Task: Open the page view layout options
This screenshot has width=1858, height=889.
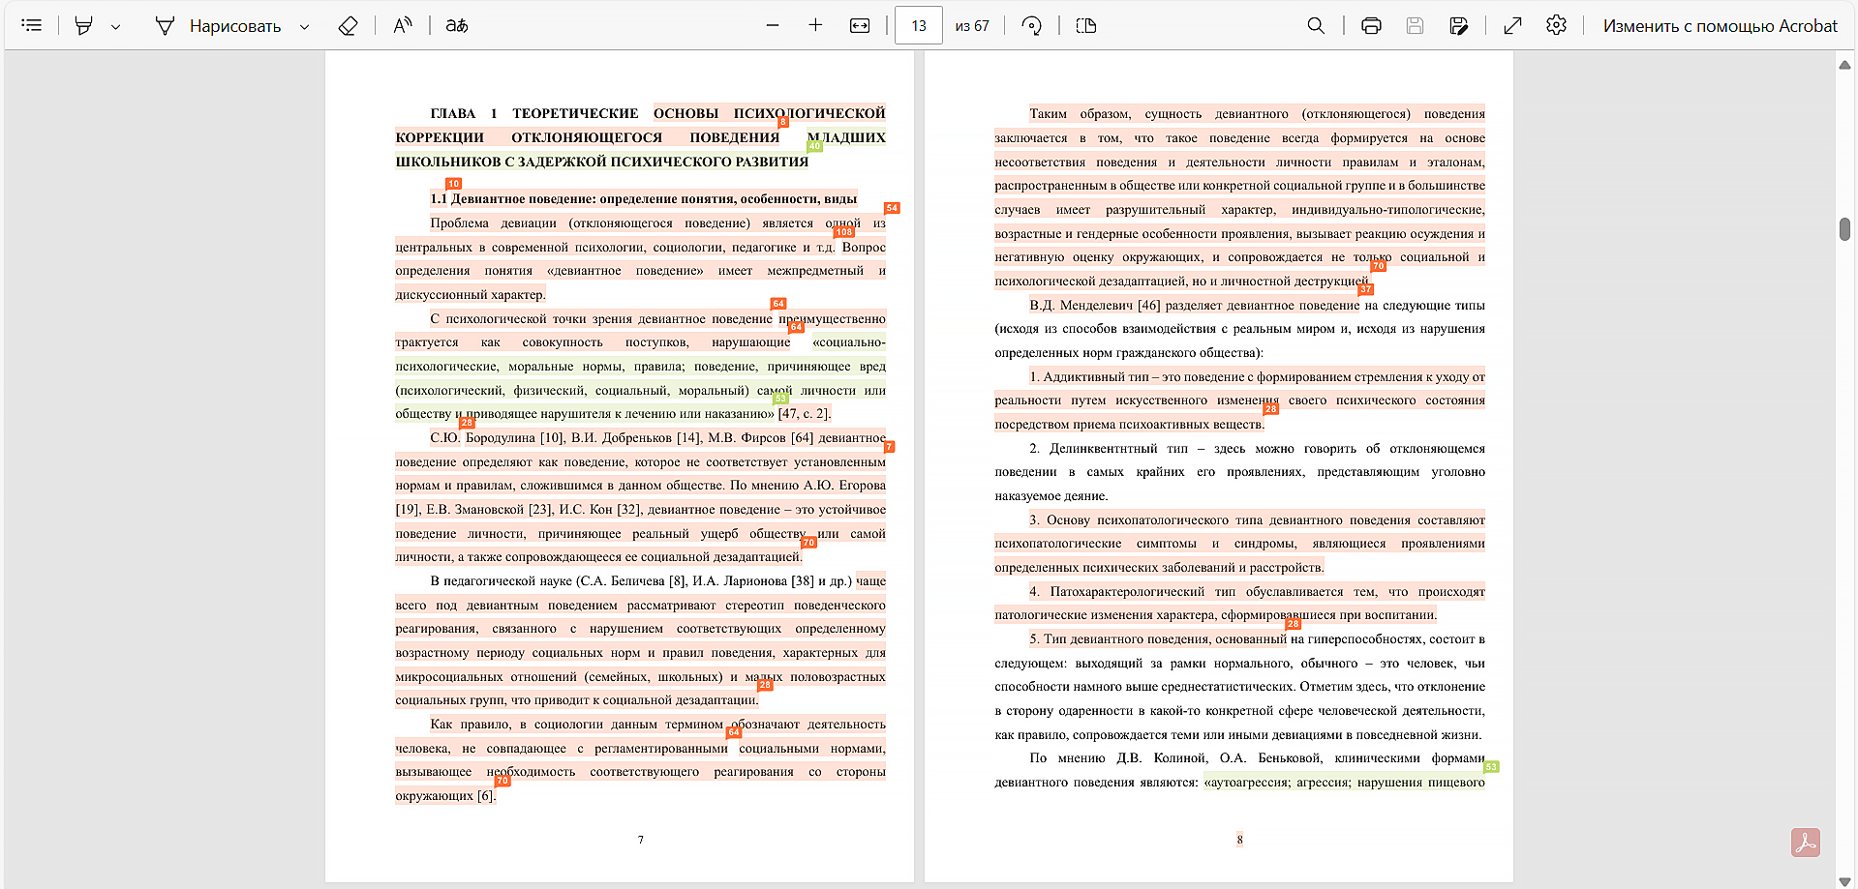Action: [1086, 26]
